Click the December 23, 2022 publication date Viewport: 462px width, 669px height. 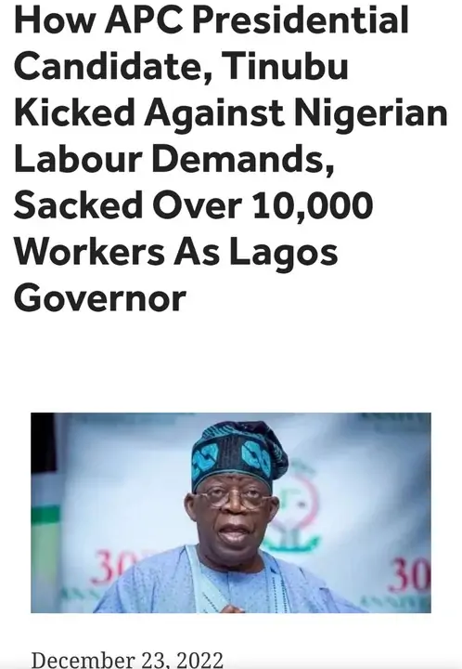click(x=127, y=660)
